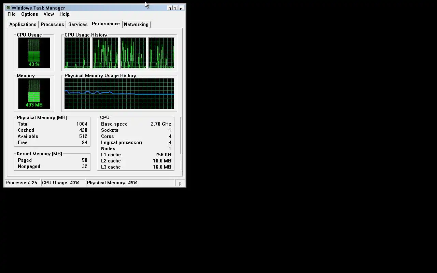Click the Processes: 25 status bar entry

22,183
